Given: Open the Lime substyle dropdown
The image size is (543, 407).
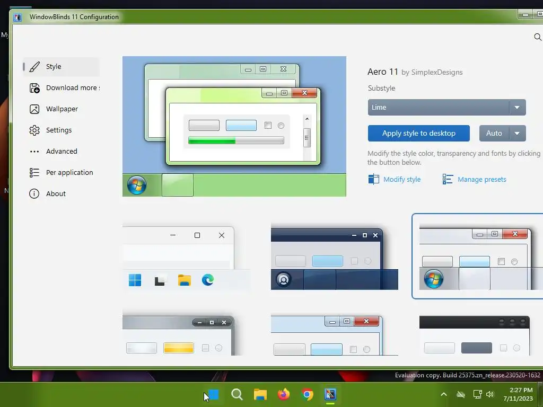Looking at the screenshot, I should [446, 107].
